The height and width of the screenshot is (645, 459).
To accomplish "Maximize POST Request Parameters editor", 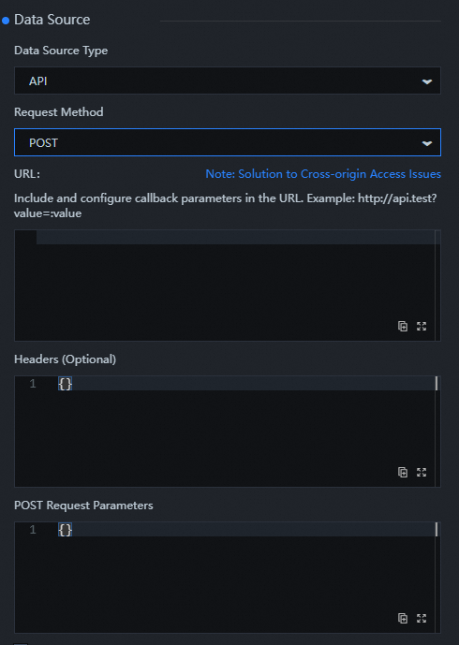I will pyautogui.click(x=422, y=618).
